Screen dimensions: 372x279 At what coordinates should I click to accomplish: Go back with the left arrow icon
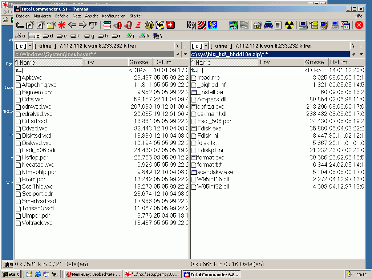(72, 25)
